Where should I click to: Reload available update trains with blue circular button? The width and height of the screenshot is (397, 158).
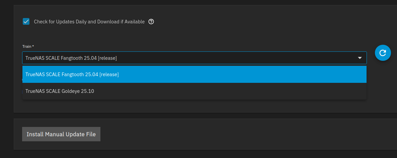[383, 53]
